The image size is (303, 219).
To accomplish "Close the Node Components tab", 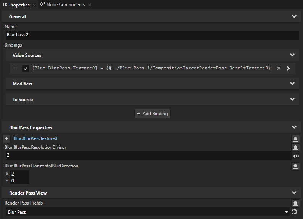I will [x=90, y=5].
